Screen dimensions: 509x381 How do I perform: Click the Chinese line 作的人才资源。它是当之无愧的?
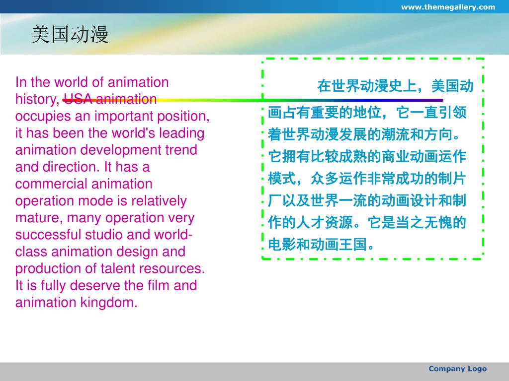367,223
